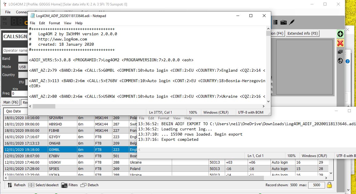Click the 'created: 18 January 2020' line
356x194 pixels.
point(61,45)
